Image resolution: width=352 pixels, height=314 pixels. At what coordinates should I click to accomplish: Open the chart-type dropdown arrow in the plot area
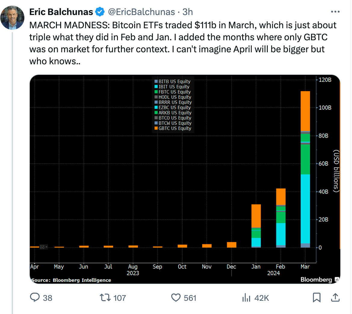click(46, 247)
